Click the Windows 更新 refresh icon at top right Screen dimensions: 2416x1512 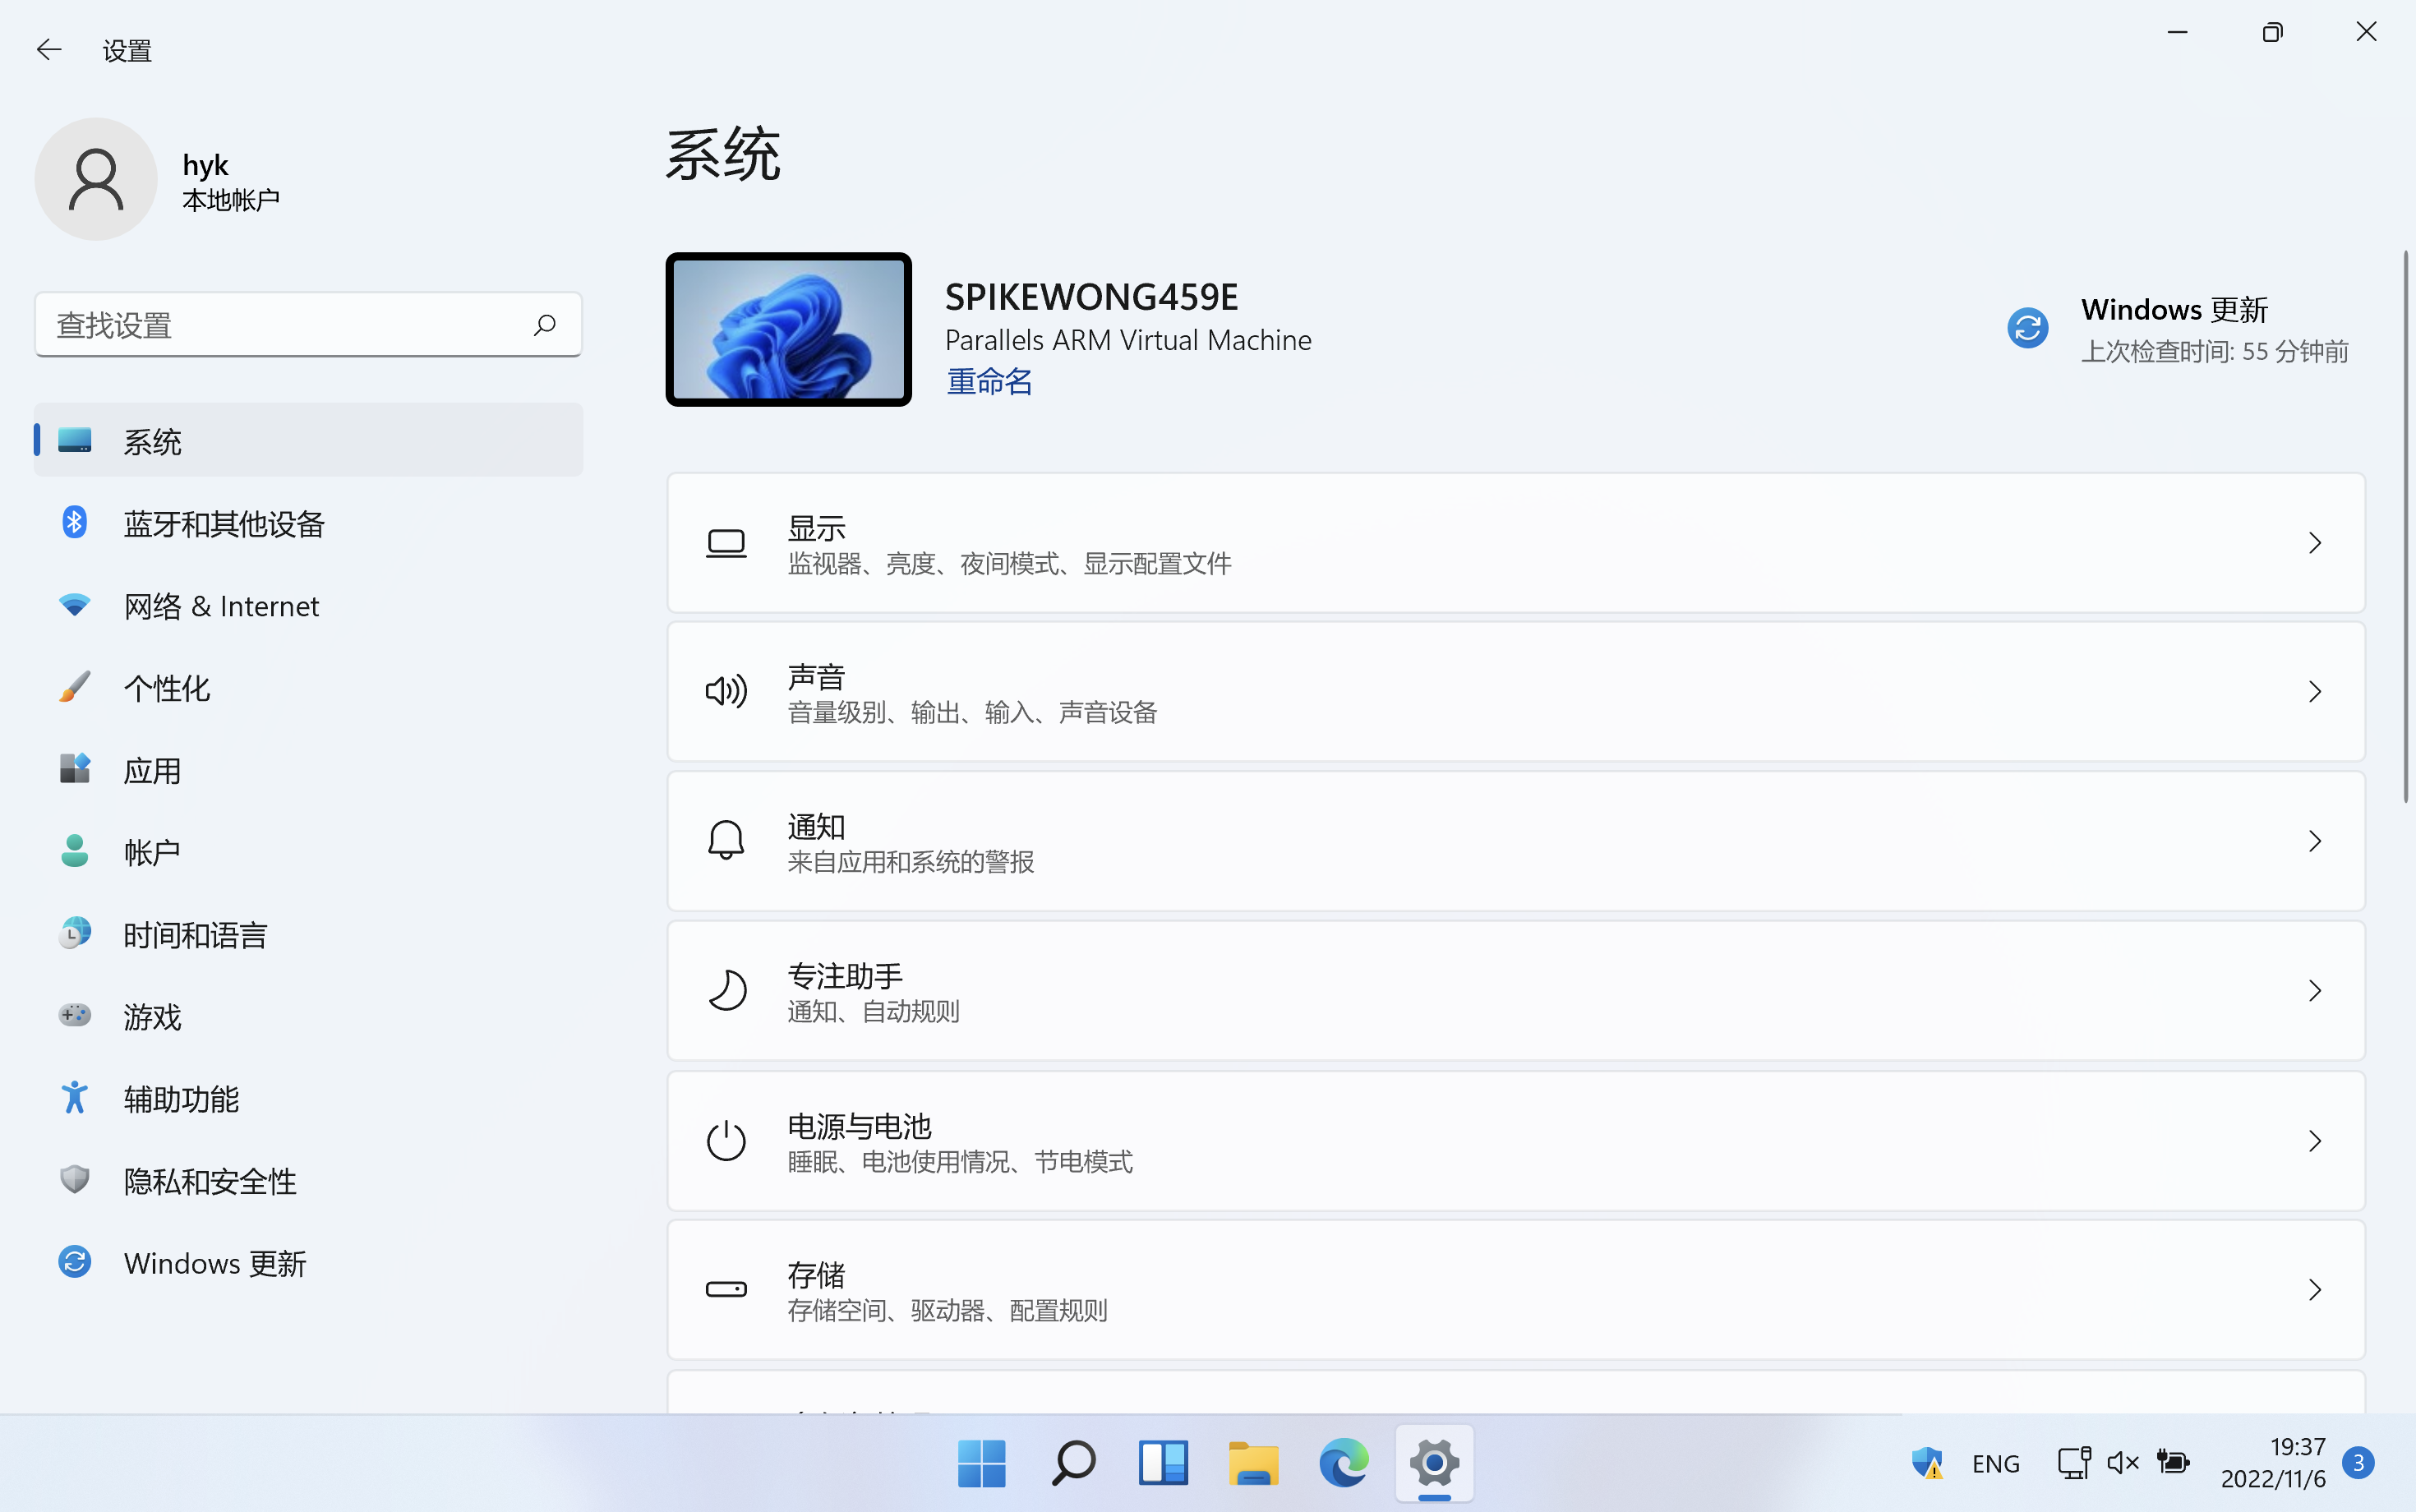[2028, 328]
